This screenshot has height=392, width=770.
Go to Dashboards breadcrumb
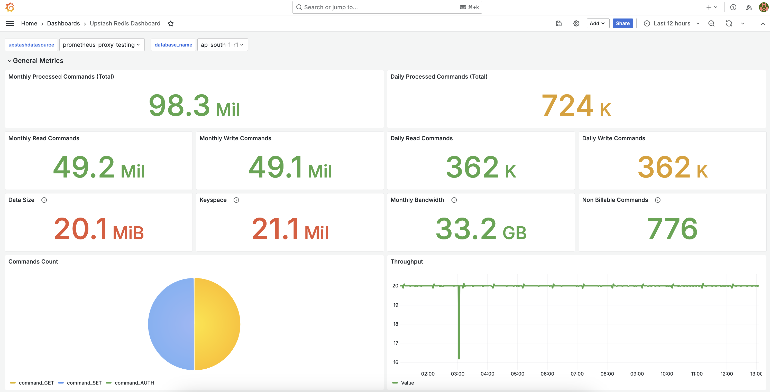point(63,23)
